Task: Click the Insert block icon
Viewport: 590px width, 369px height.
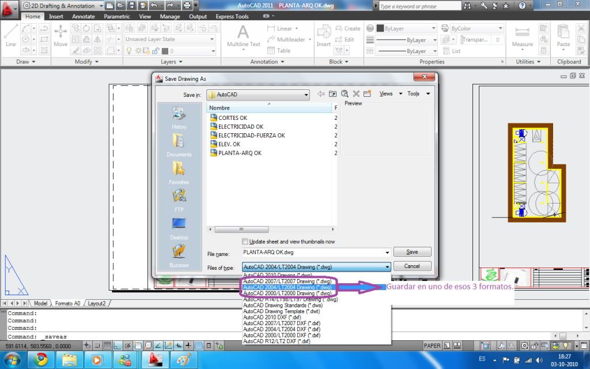Action: [x=323, y=35]
